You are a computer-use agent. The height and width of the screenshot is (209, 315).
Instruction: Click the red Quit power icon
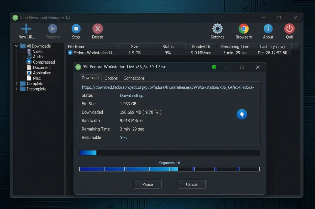(x=289, y=29)
